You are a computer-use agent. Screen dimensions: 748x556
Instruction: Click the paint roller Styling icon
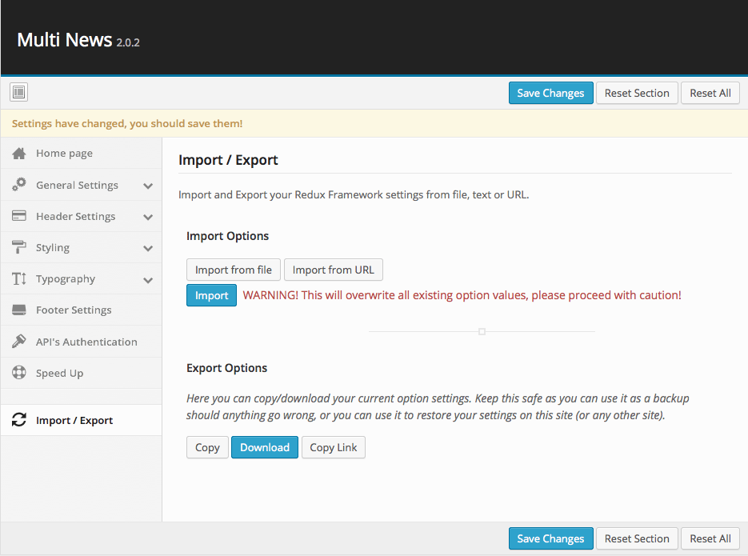[x=19, y=247]
